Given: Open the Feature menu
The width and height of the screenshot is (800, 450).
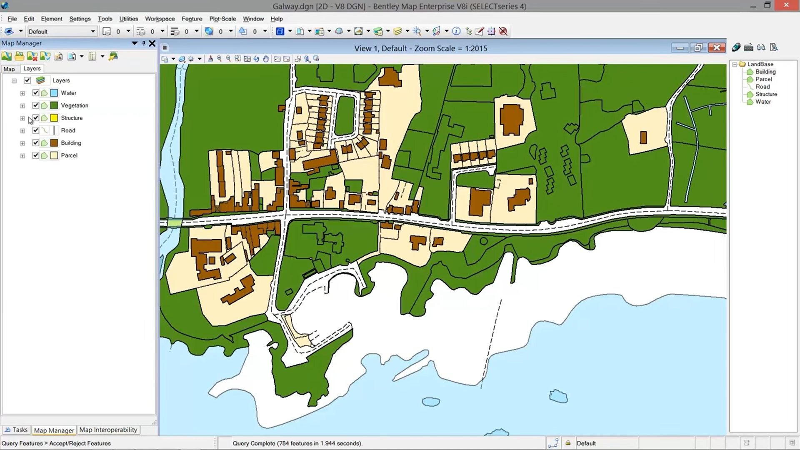Looking at the screenshot, I should point(192,19).
